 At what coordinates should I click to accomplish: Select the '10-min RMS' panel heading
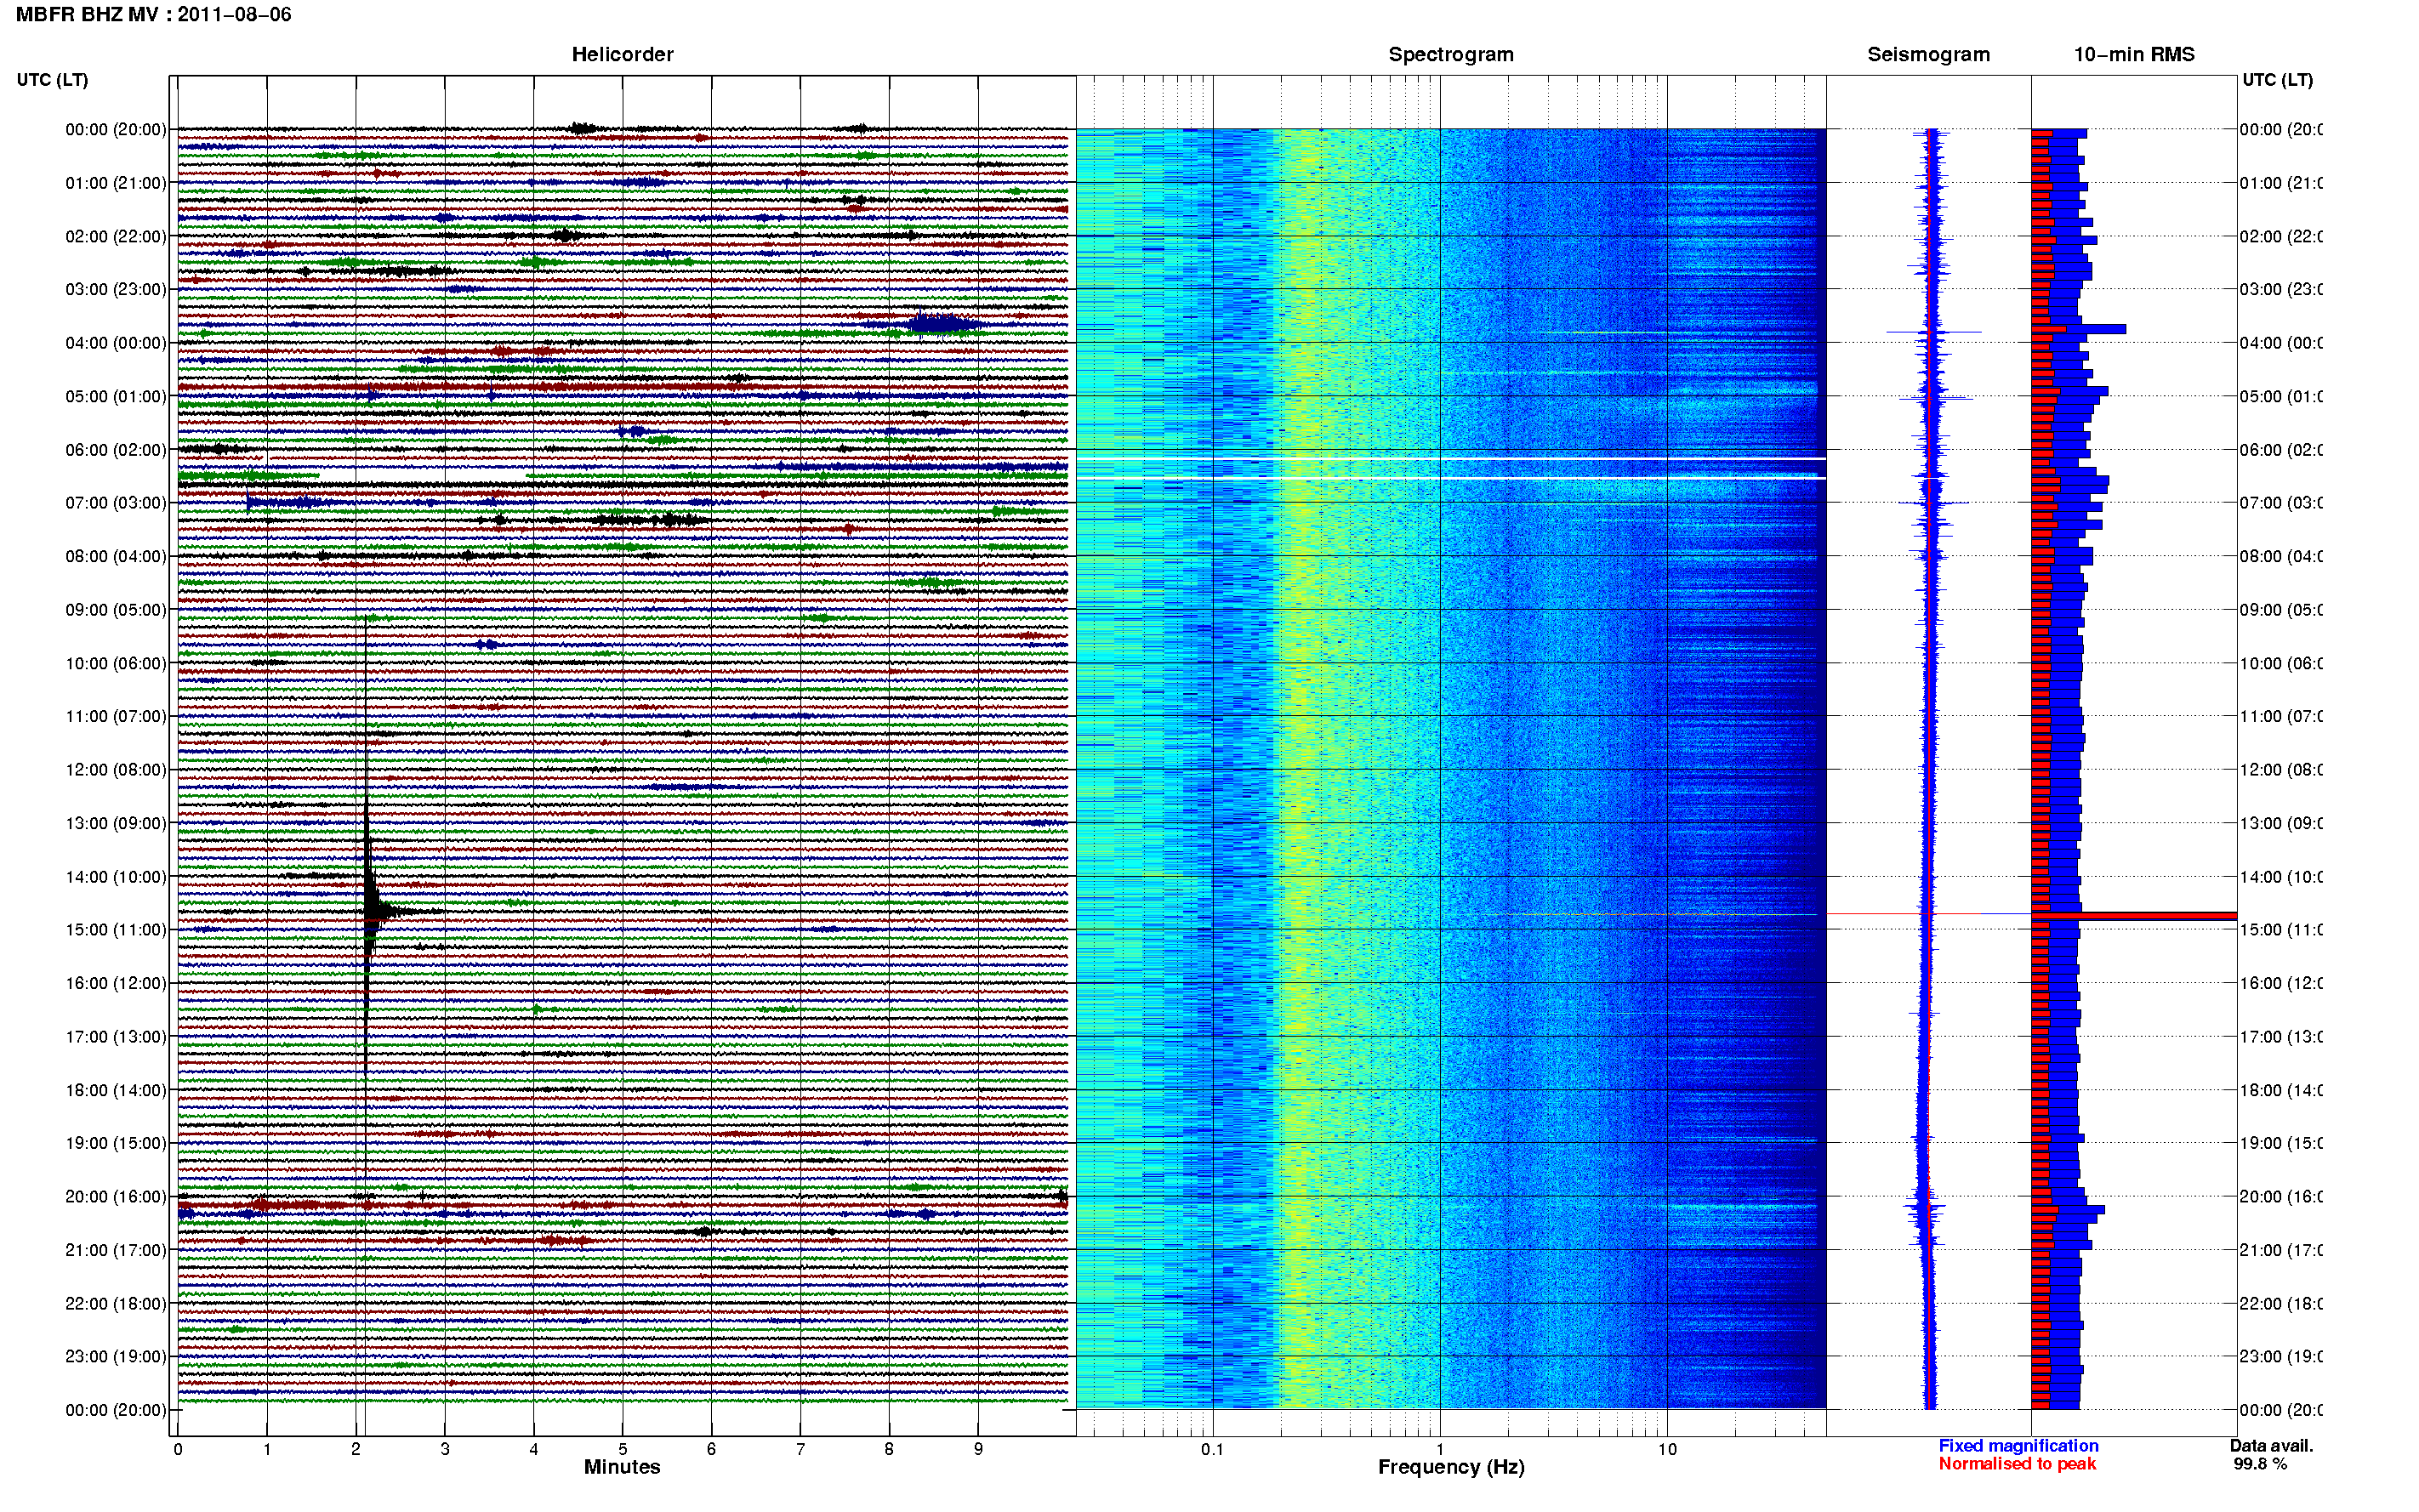pyautogui.click(x=2133, y=54)
